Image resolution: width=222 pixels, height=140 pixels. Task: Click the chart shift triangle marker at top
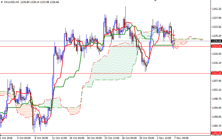[x=155, y=1]
